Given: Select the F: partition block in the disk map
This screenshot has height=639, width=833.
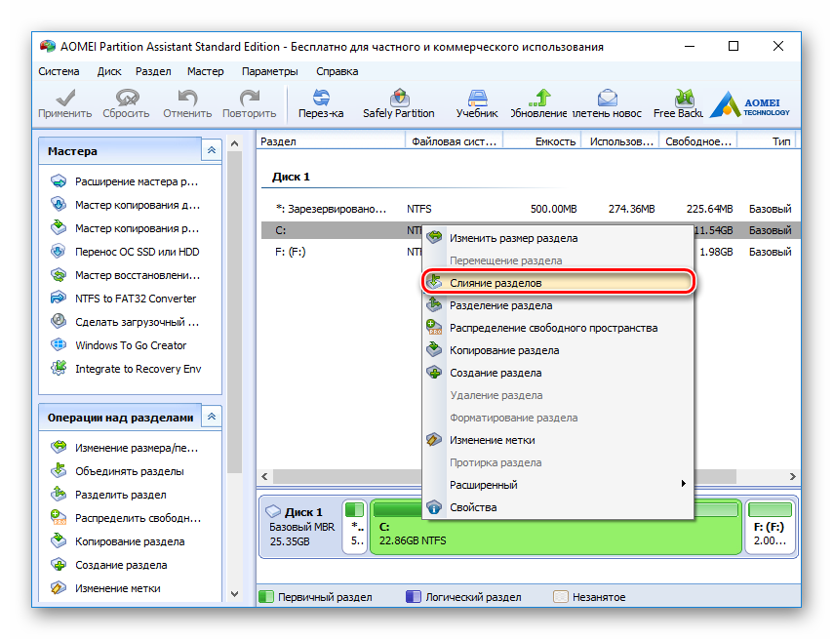Looking at the screenshot, I should point(770,527).
